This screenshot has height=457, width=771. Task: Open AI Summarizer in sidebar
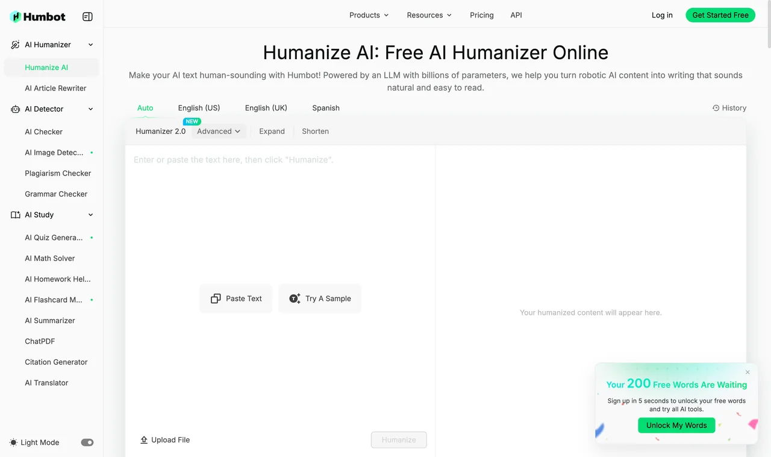click(50, 321)
